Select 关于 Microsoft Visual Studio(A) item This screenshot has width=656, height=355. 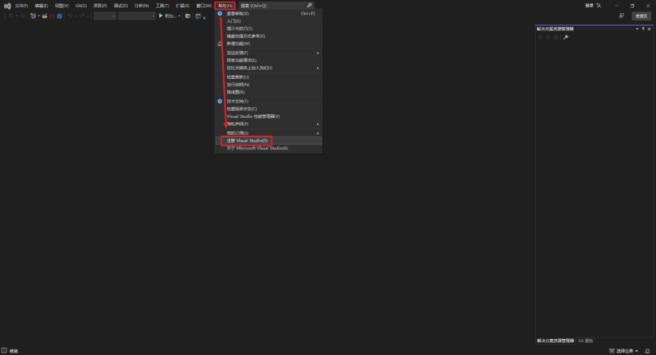click(268, 148)
